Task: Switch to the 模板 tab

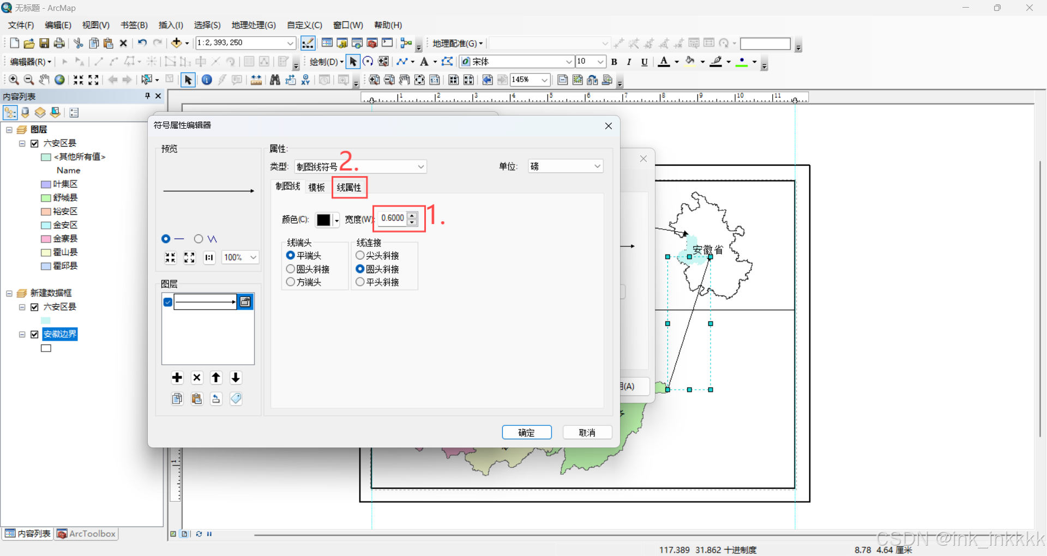Action: [x=316, y=187]
